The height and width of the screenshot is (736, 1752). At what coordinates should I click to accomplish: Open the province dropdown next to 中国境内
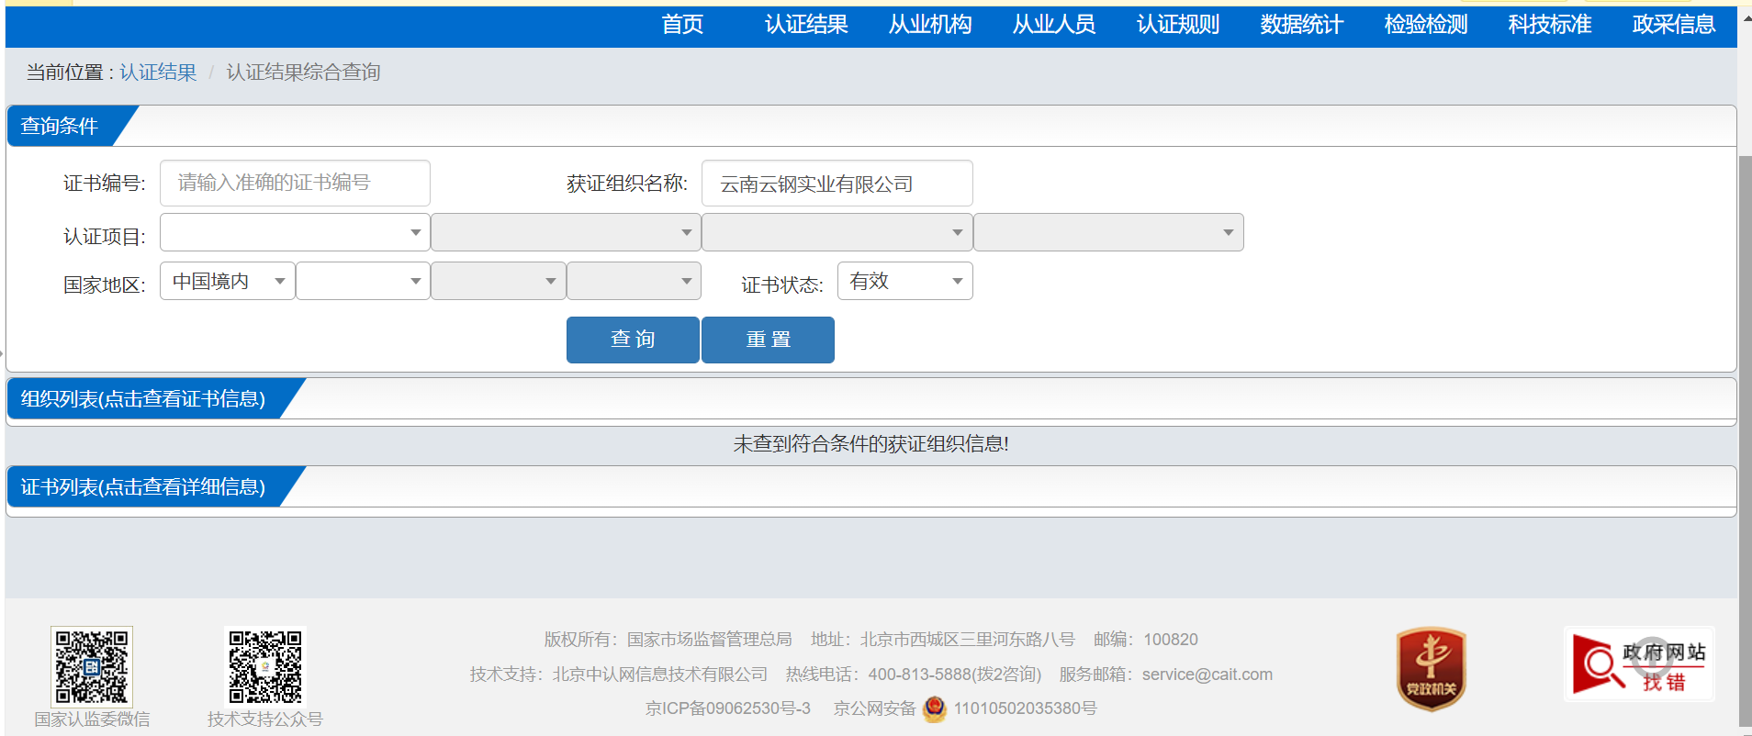[362, 282]
